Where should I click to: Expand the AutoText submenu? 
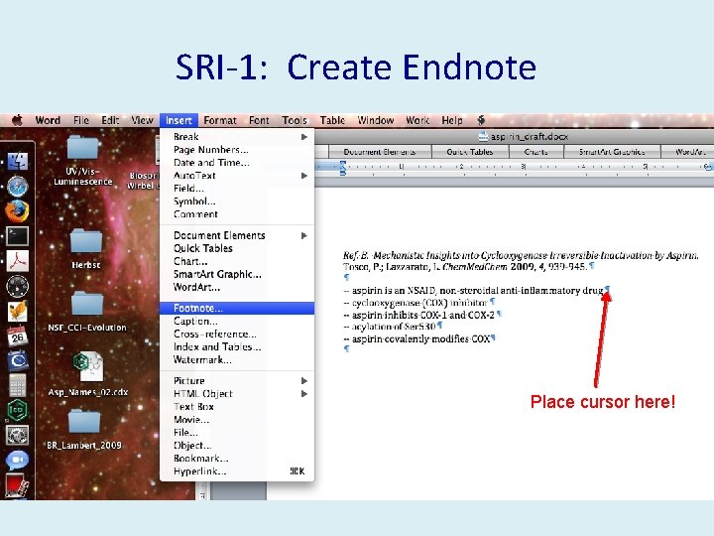click(237, 175)
